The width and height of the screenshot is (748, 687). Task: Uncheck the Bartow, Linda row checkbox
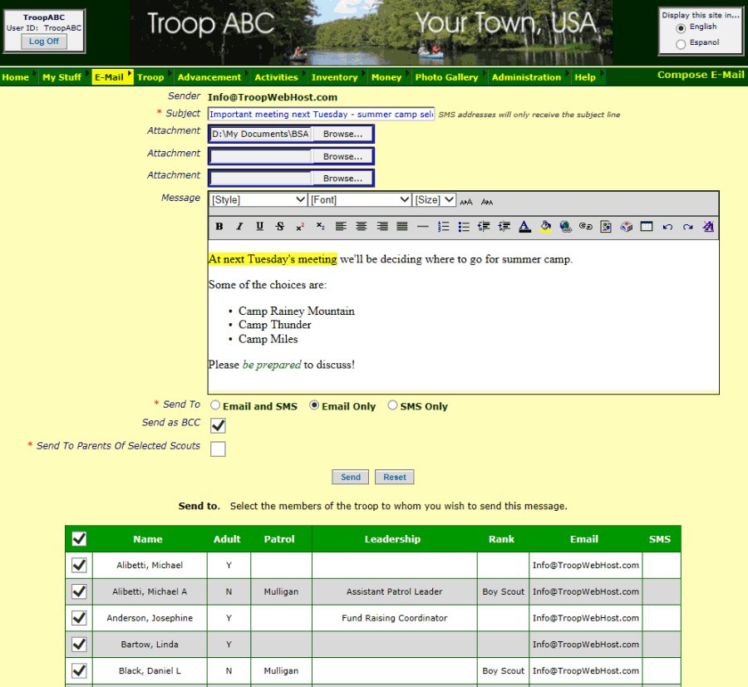click(x=79, y=644)
